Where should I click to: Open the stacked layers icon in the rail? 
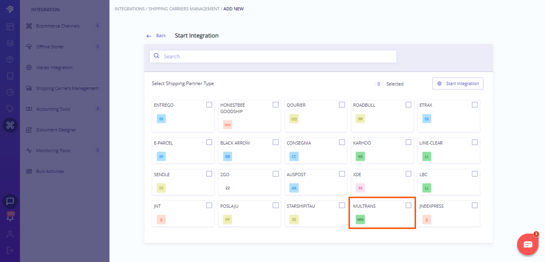point(10,43)
